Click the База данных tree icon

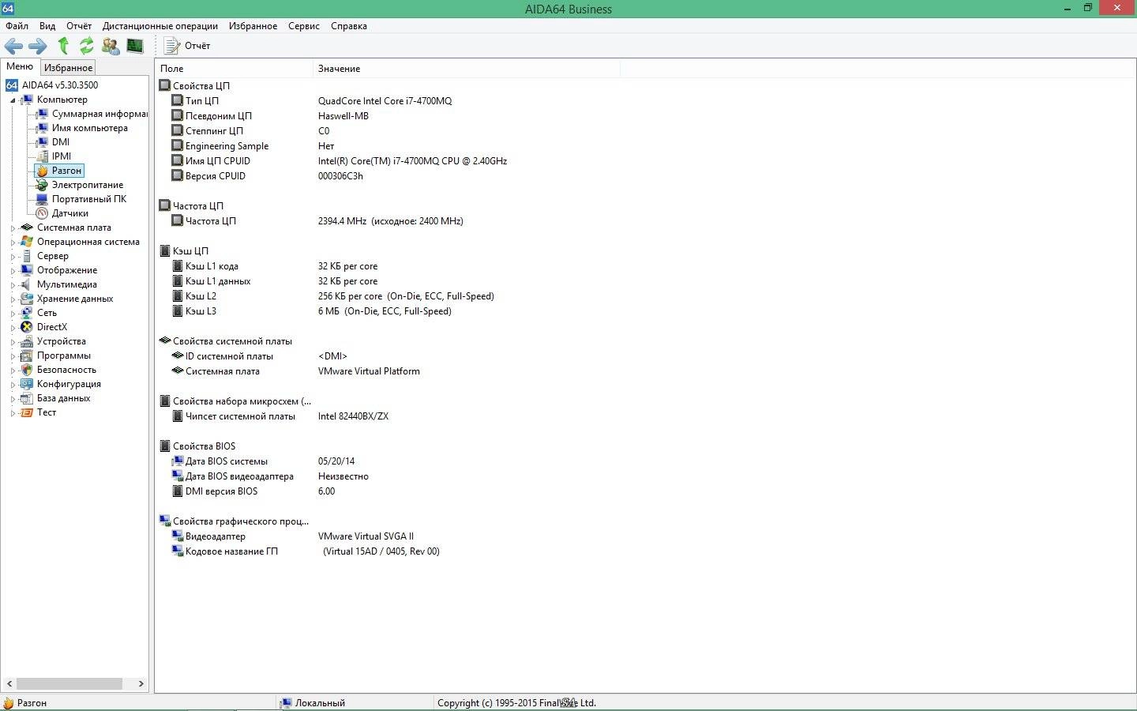(x=27, y=398)
